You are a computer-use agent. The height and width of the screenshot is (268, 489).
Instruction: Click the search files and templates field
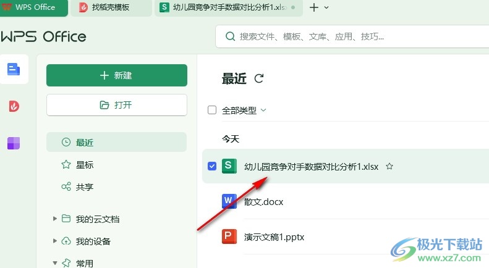pyautogui.click(x=352, y=36)
